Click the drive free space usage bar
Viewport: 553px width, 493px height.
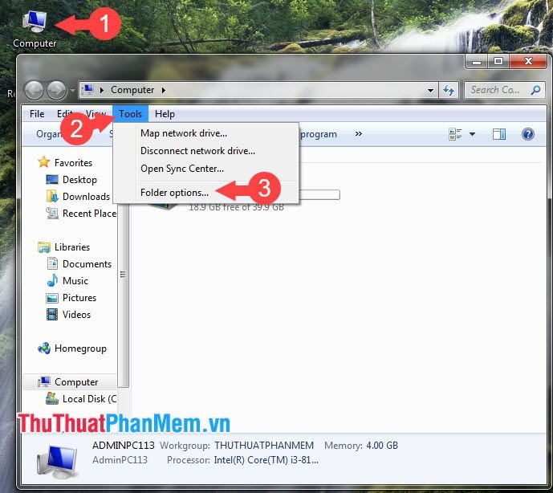pos(319,195)
